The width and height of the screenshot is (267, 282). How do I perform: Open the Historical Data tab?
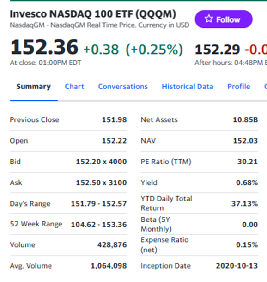(188, 87)
